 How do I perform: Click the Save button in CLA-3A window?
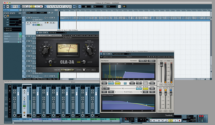click(x=94, y=36)
